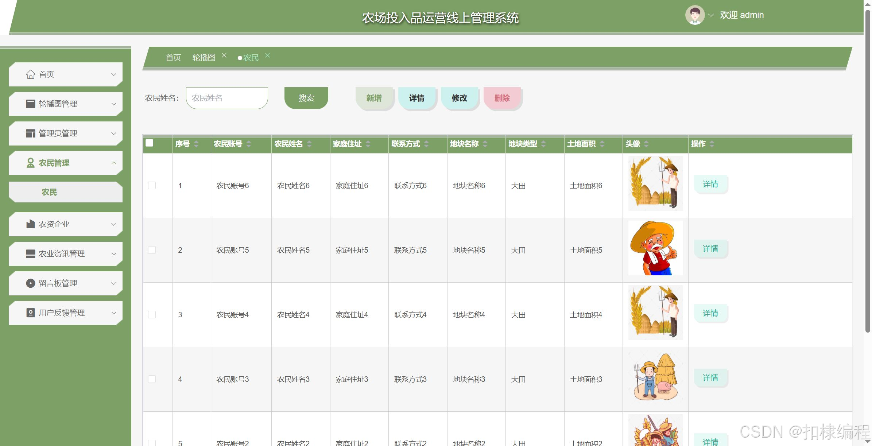Click the 农资企业 factory icon

click(x=31, y=224)
